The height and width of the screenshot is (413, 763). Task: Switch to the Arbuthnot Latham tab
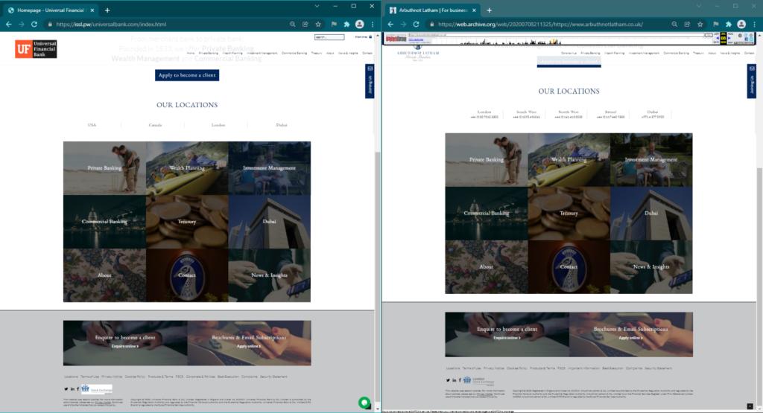pyautogui.click(x=432, y=10)
